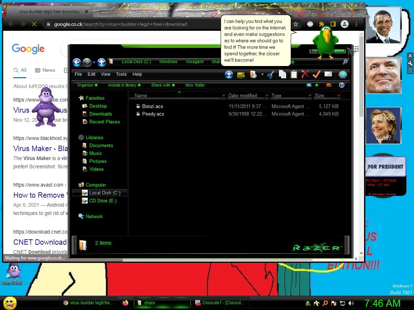Click the orange checkmark Properties icon
Image resolution: width=414 pixels, height=310 pixels.
(x=316, y=74)
